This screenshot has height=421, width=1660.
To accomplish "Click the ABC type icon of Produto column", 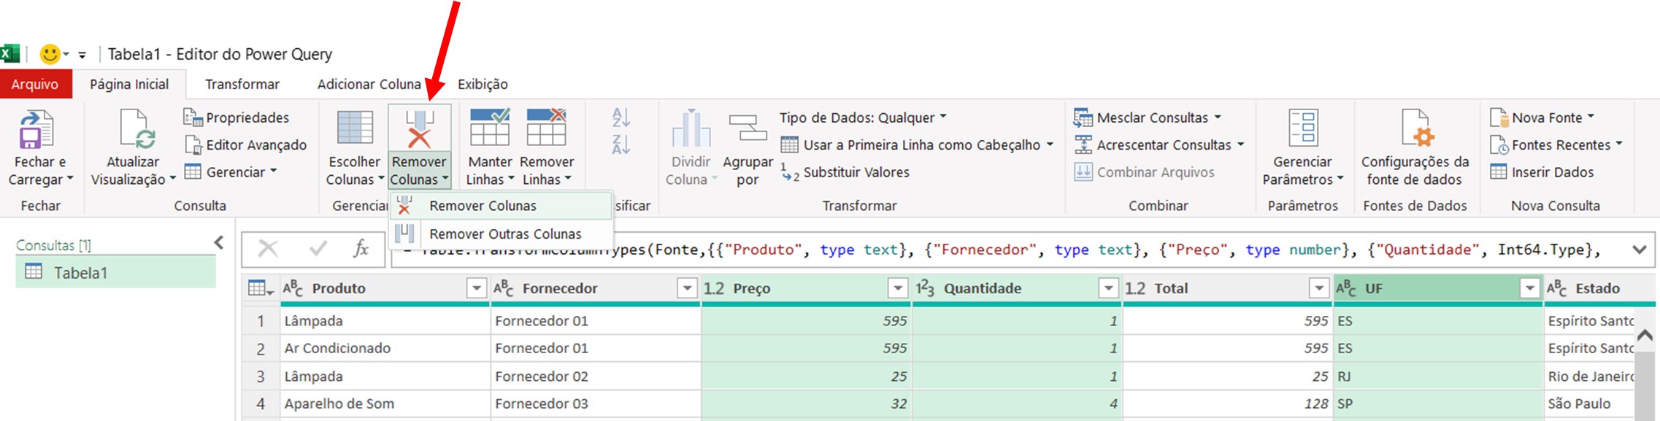I will 293,288.
